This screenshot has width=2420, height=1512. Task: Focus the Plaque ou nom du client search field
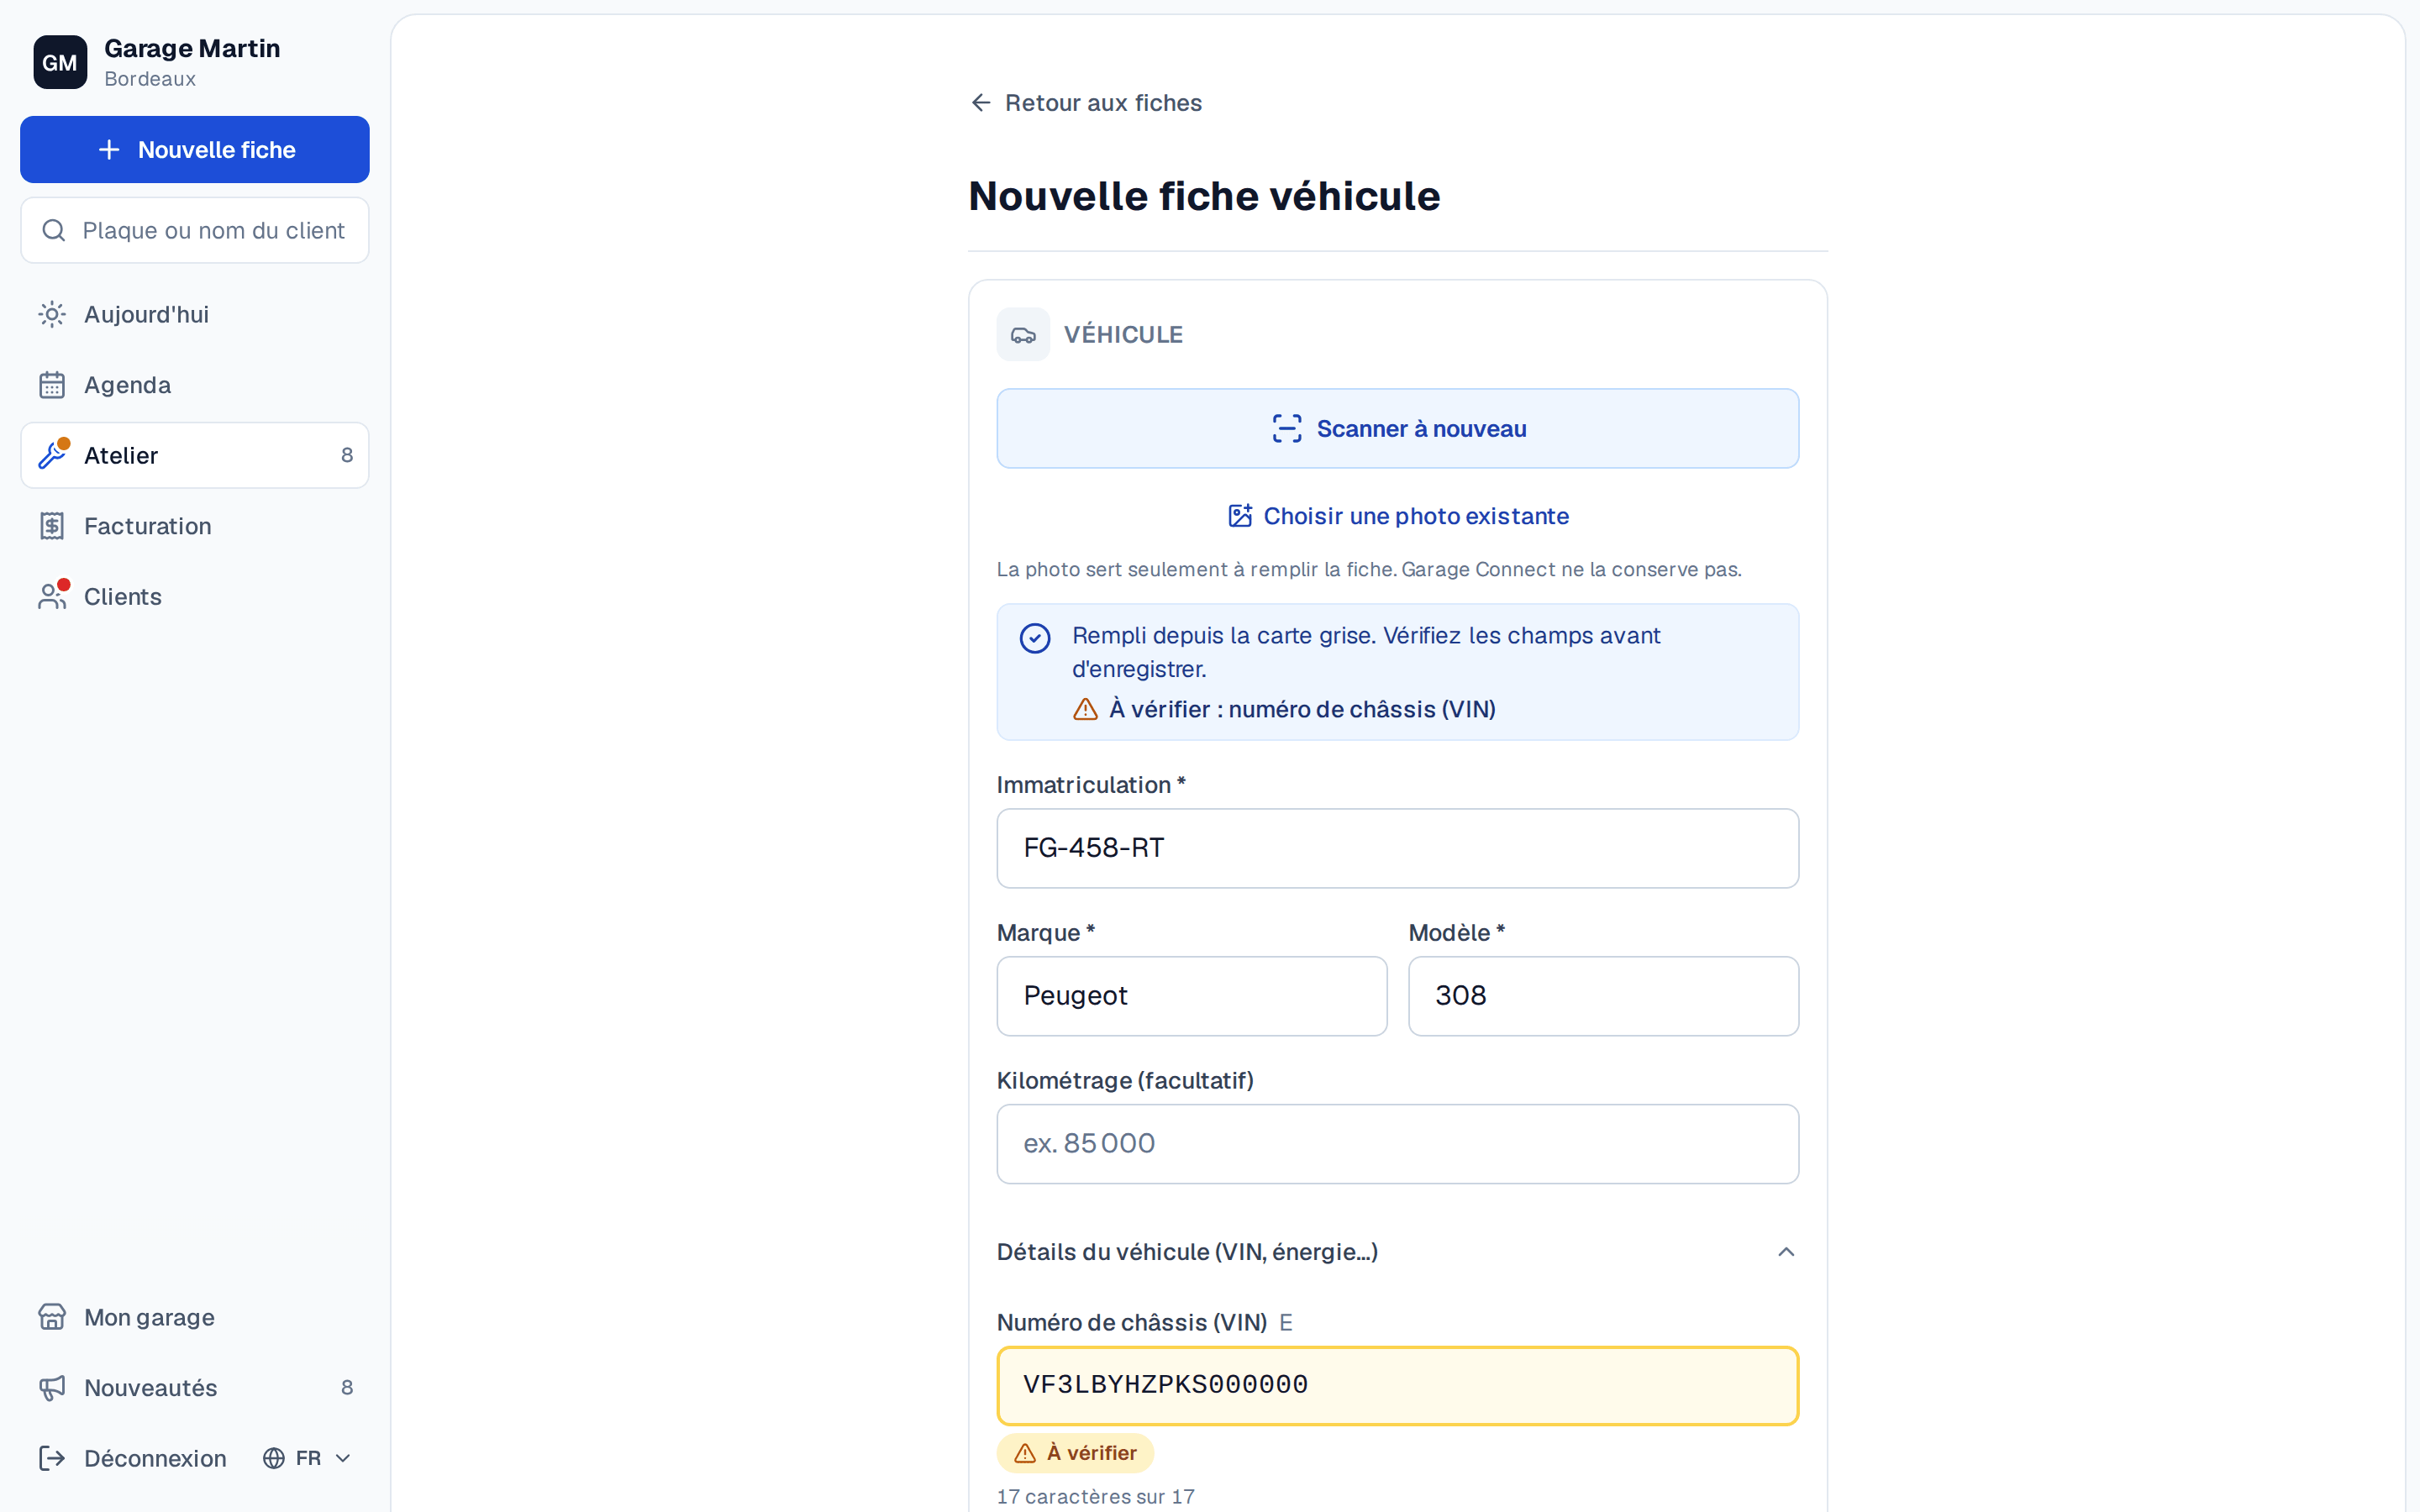pos(195,231)
